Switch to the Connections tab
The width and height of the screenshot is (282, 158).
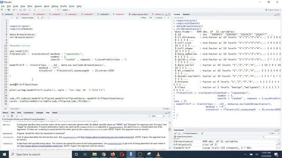[28, 113]
